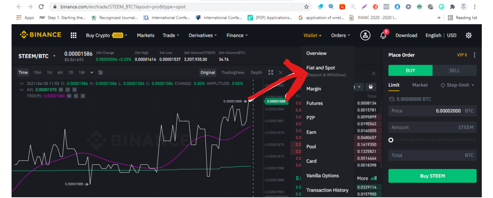Open the Chrome extensions puzzle icon
This screenshot has width=493, height=198.
click(x=452, y=7)
